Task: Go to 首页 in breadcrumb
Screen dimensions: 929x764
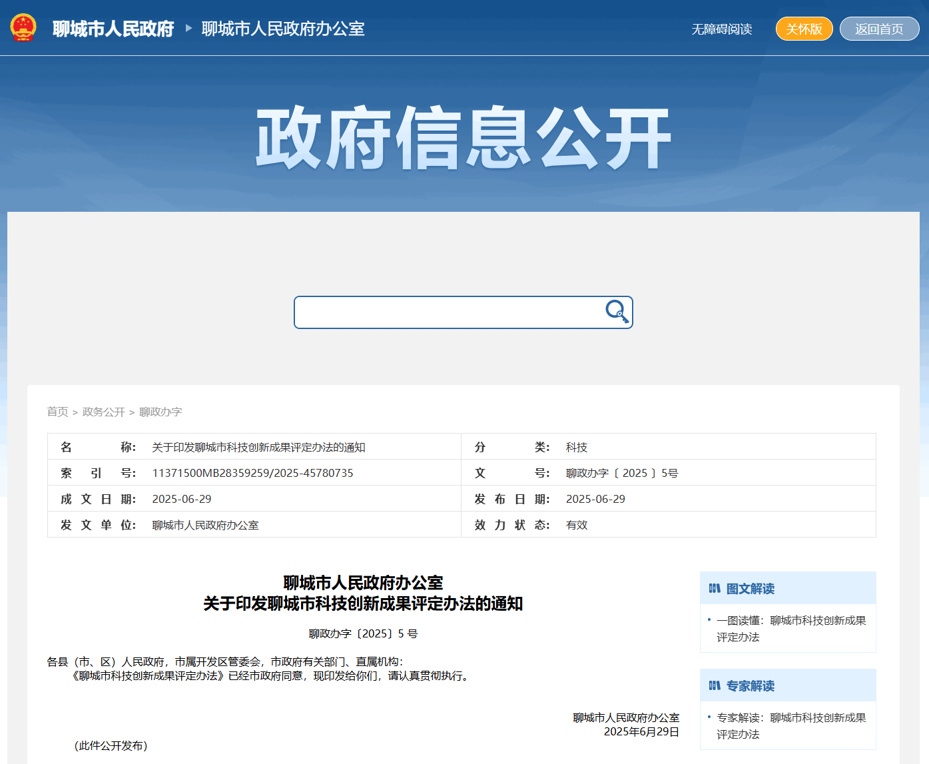Action: pyautogui.click(x=57, y=412)
